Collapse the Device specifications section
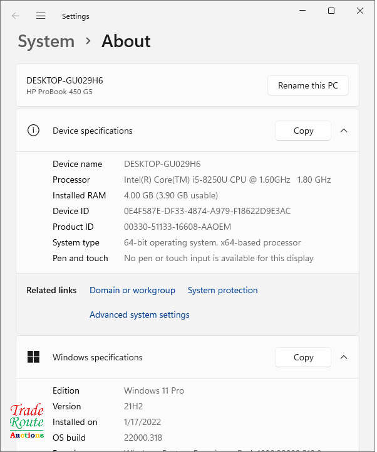Image resolution: width=377 pixels, height=452 pixels. [x=344, y=131]
